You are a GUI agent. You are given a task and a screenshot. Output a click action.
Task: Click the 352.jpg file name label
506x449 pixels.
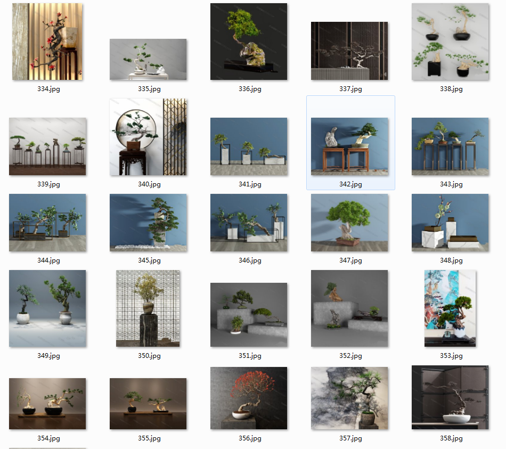click(x=350, y=356)
